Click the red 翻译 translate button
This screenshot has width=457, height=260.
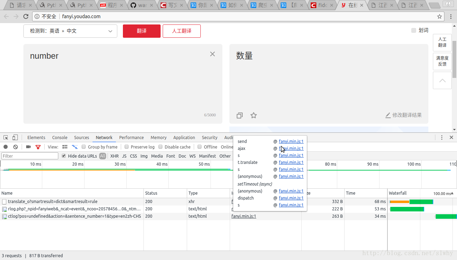pos(141,31)
